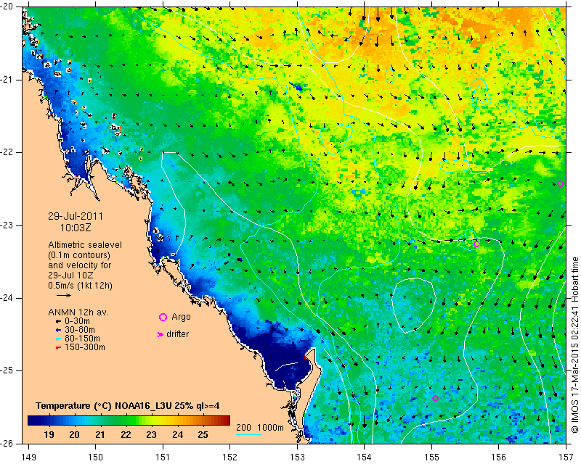Click the '30-80m' depth label

(x=80, y=330)
